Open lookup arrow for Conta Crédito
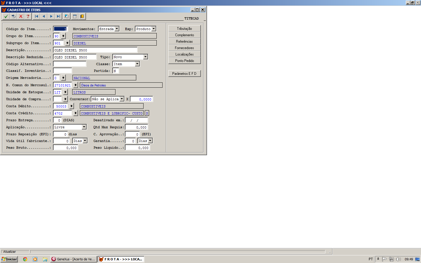 (x=75, y=113)
